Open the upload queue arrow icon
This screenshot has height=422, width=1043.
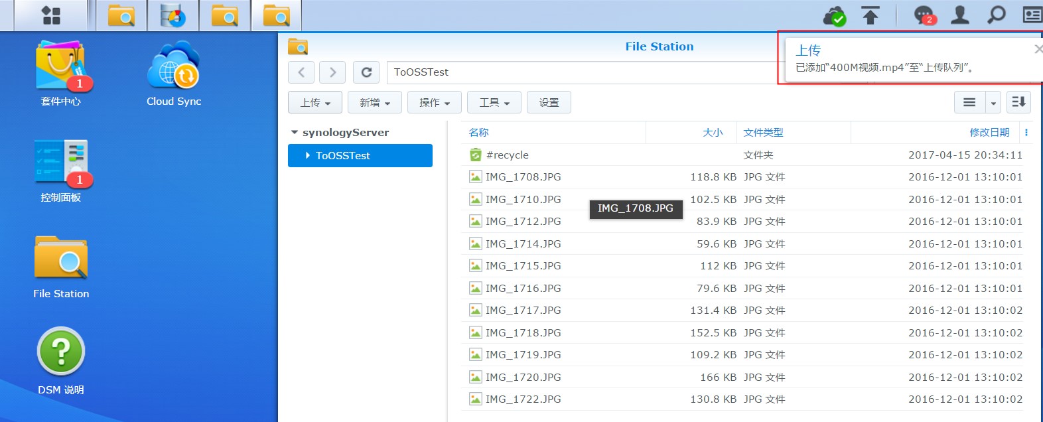click(x=870, y=15)
